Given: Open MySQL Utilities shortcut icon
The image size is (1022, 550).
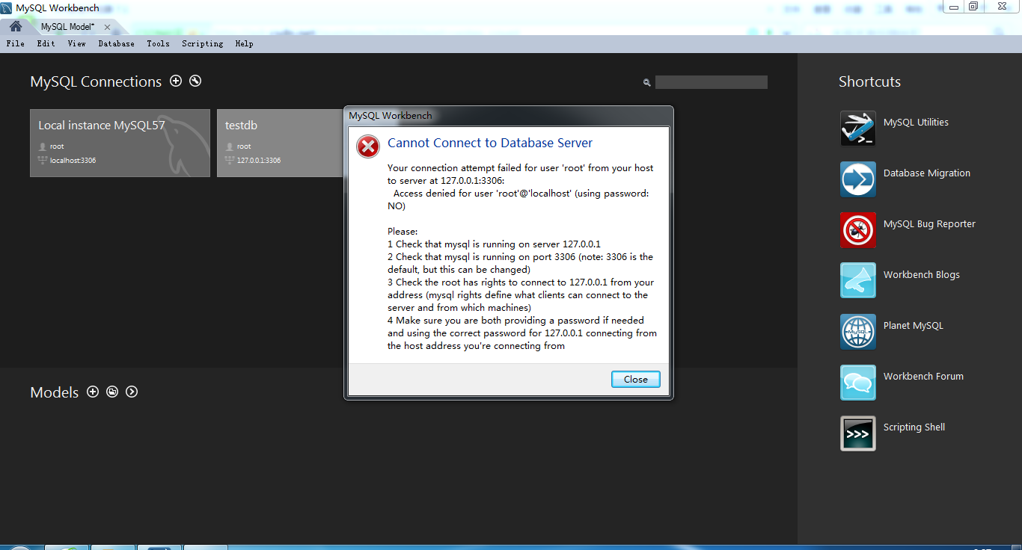Looking at the screenshot, I should [857, 129].
